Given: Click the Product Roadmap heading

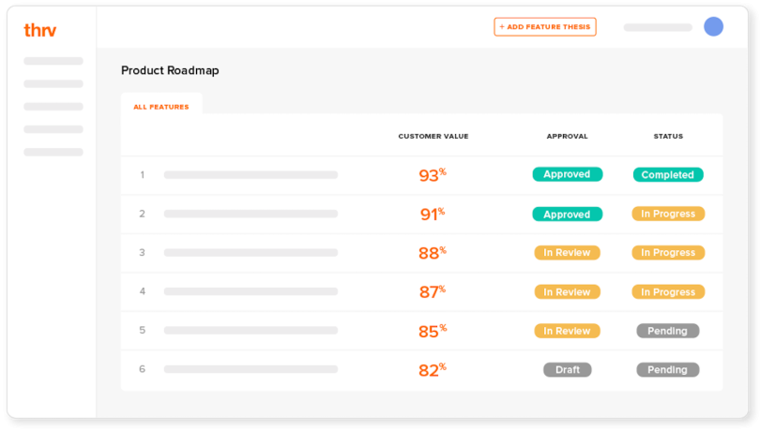Looking at the screenshot, I should 170,70.
